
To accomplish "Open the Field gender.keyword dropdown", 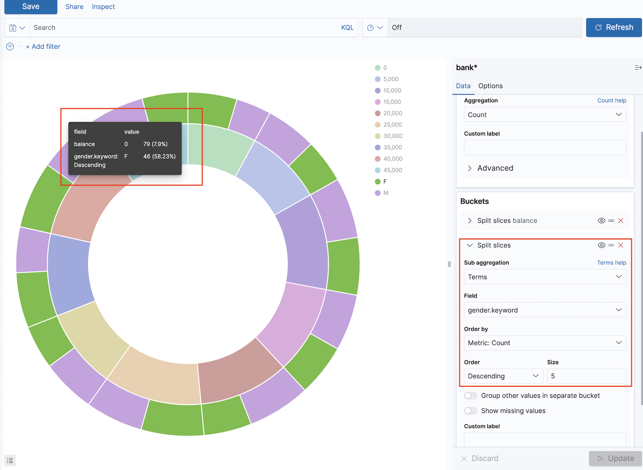I will [x=545, y=310].
